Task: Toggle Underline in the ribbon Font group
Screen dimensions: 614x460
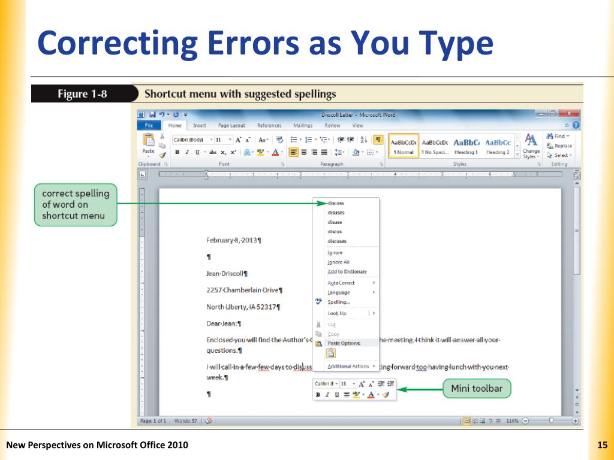Action: (x=197, y=153)
